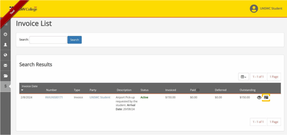Open the UNSWC Student party link
This screenshot has width=287, height=135.
(x=100, y=98)
